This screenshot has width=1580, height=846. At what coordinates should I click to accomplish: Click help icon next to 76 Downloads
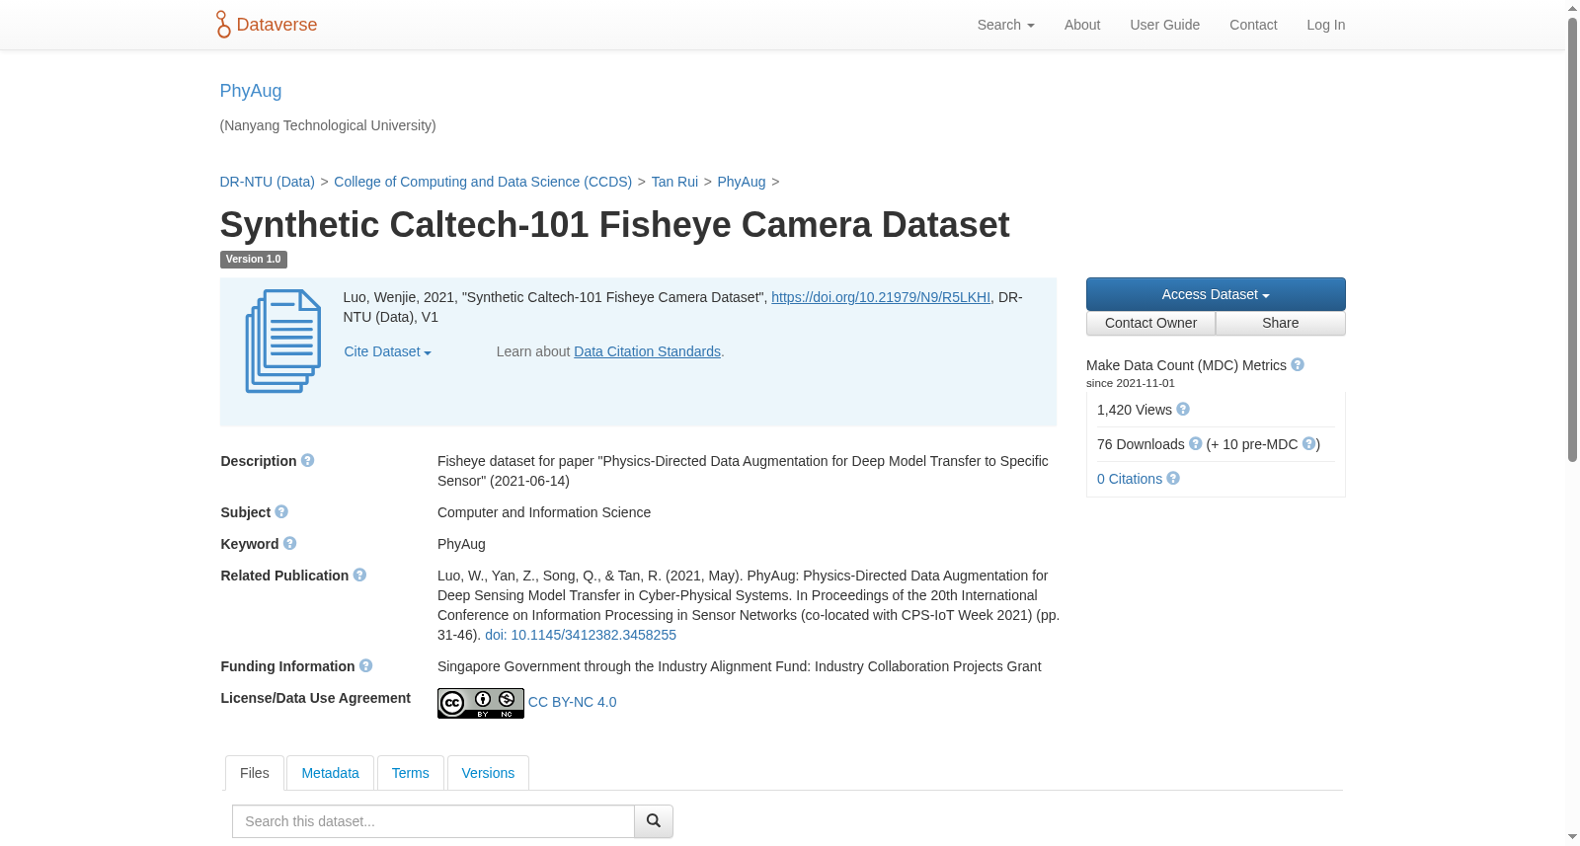pyautogui.click(x=1196, y=444)
